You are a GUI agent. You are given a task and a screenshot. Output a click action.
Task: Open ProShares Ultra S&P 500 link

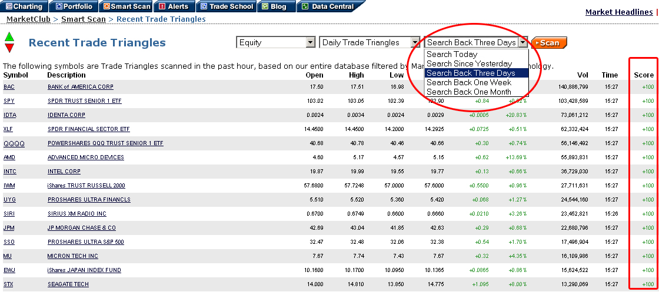tap(86, 242)
